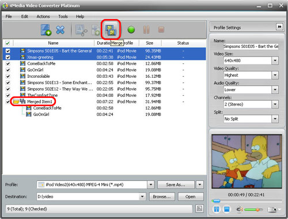Click the Name field in Profile Settings
288x219 pixels.
coord(251,46)
